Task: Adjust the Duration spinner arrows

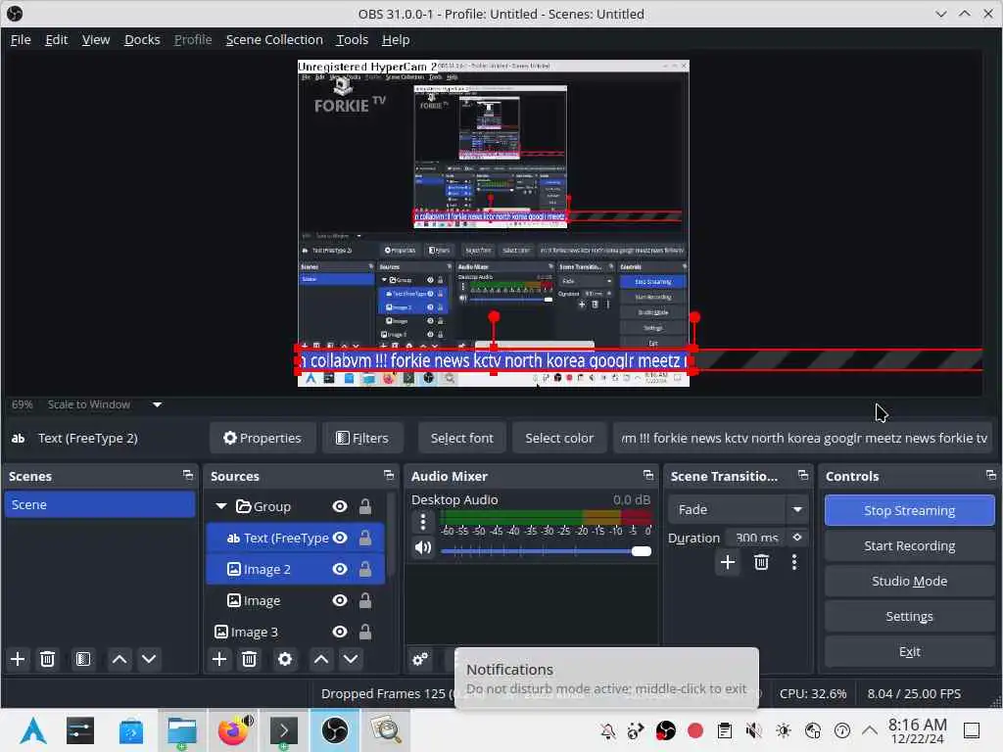Action: pyautogui.click(x=797, y=538)
